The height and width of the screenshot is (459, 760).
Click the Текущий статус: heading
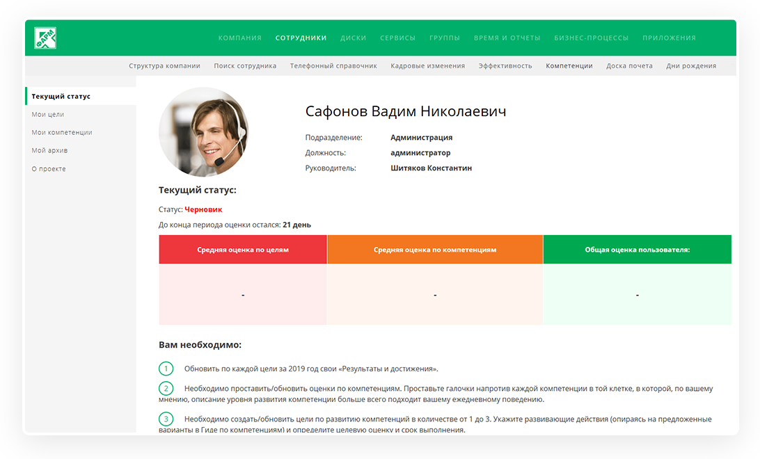coord(197,191)
